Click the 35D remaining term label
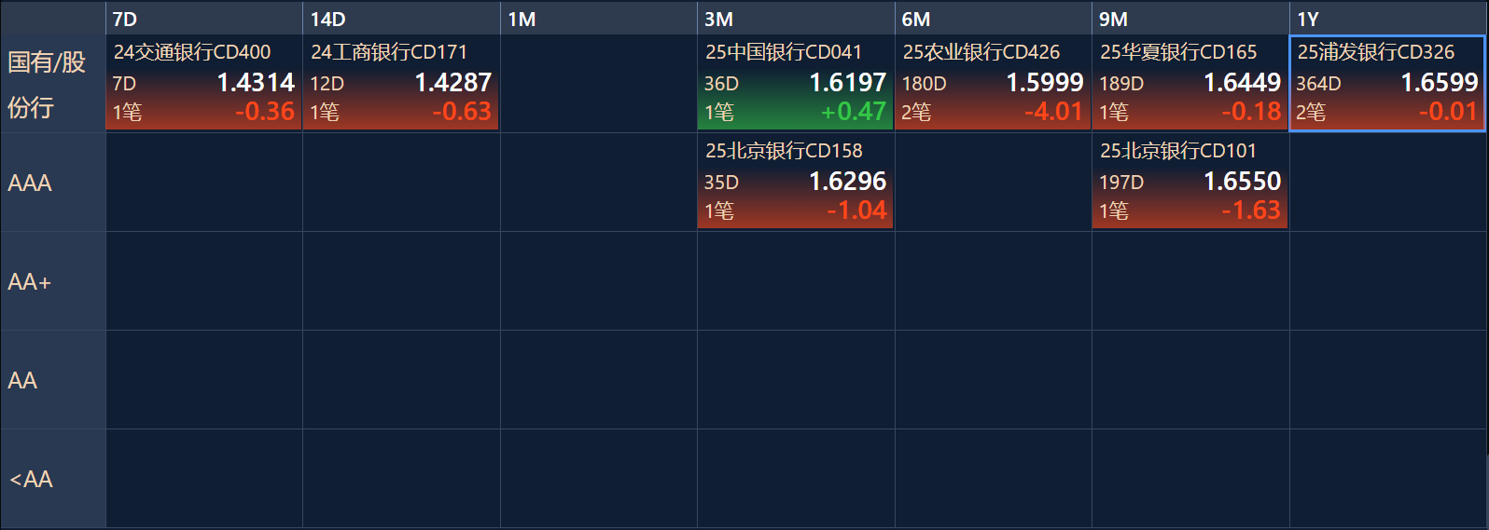This screenshot has height=530, width=1489. click(x=721, y=183)
